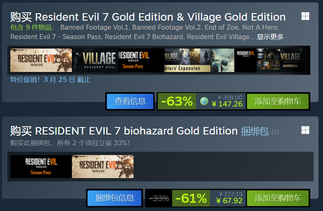Open rightmost Village thumbnail in first package
Image resolution: width=323 pixels, height=211 pixels.
click(x=279, y=60)
